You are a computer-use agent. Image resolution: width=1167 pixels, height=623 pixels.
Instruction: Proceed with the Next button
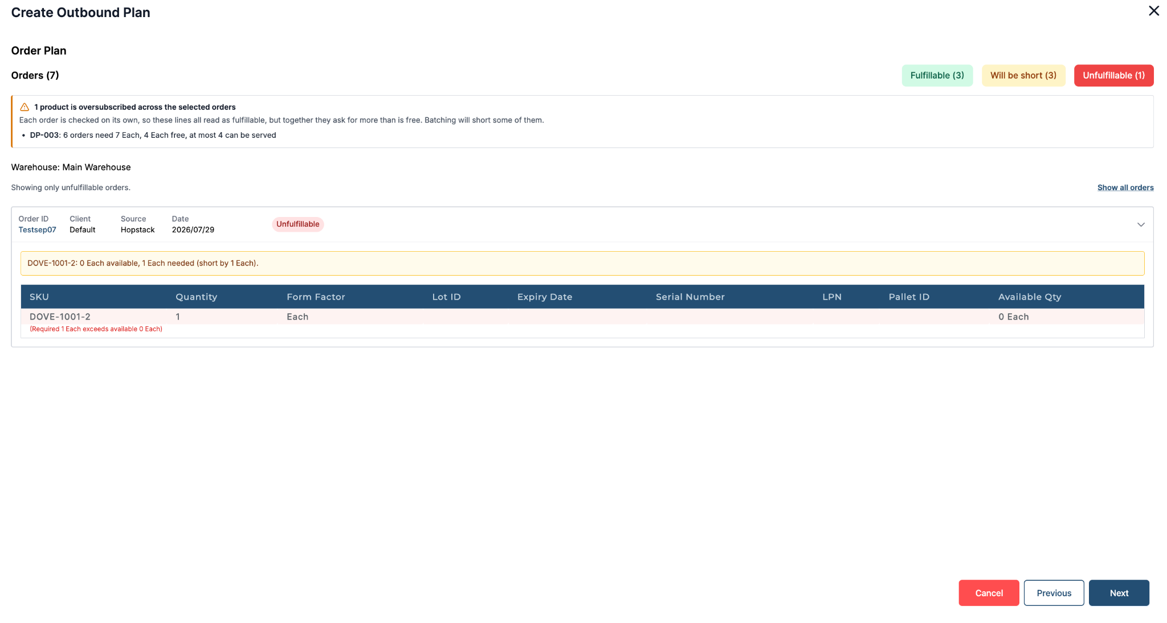pos(1119,593)
